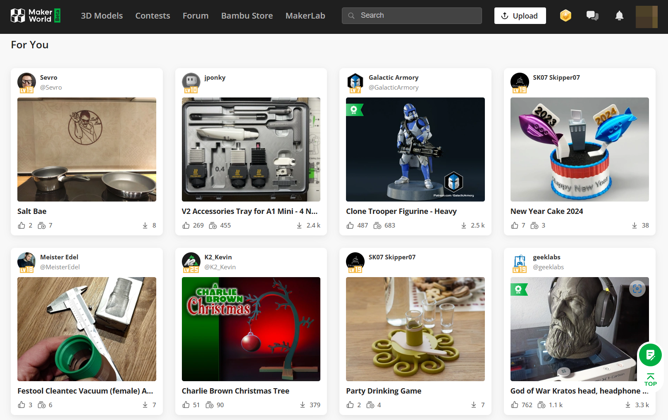This screenshot has height=420, width=668.
Task: Open the Salt Bae title link
Action: point(32,211)
